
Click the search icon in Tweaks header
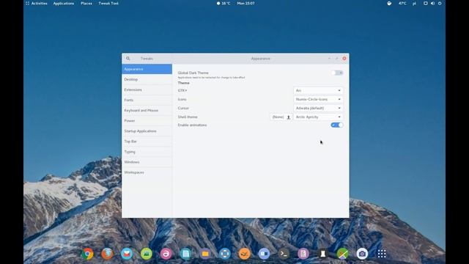tap(128, 59)
